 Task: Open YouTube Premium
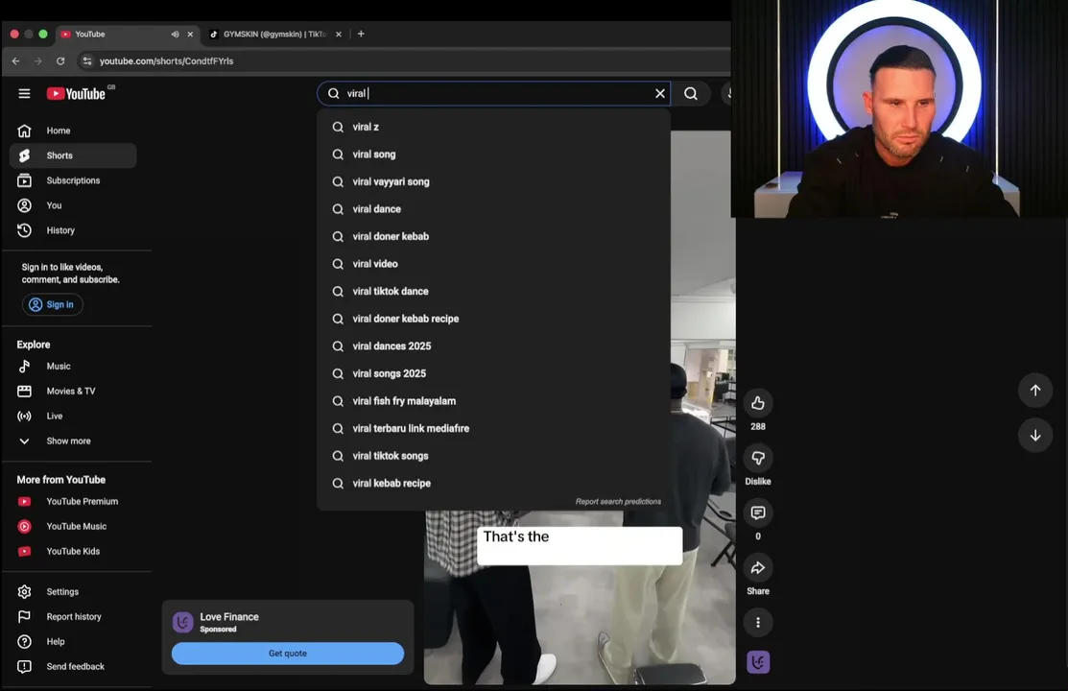(x=73, y=501)
